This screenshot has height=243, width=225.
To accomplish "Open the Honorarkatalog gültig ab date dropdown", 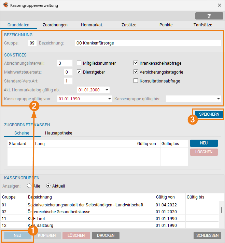I will (107, 90).
